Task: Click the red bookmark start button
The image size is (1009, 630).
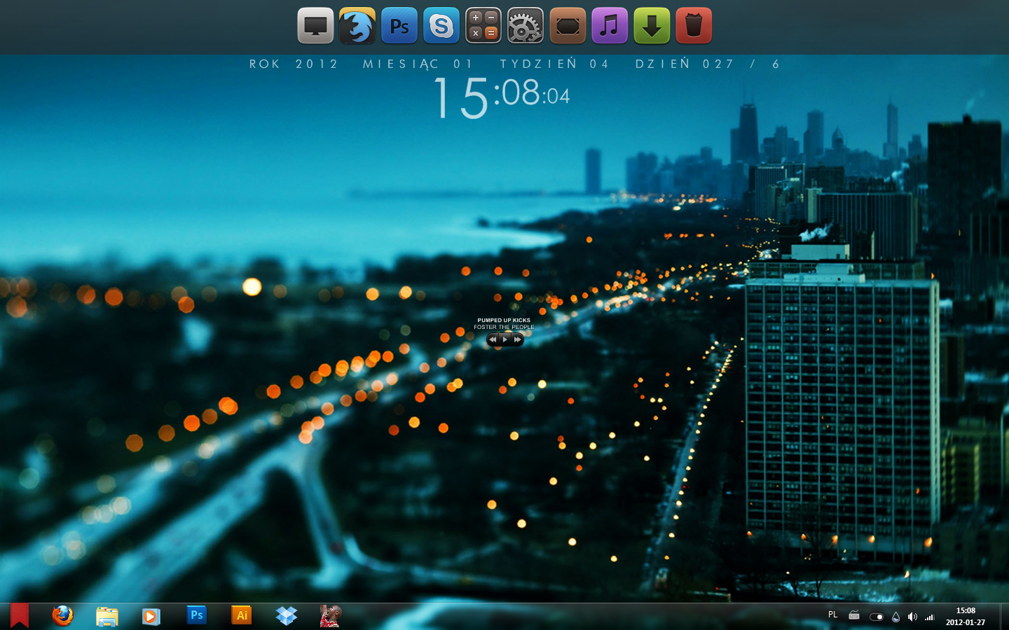Action: click(20, 616)
